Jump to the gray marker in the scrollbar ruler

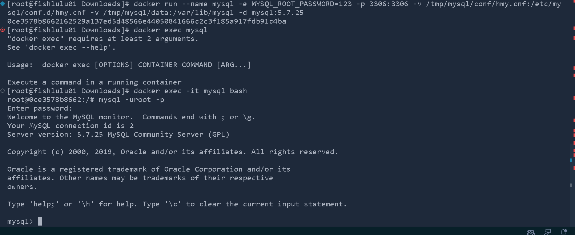coord(571,185)
